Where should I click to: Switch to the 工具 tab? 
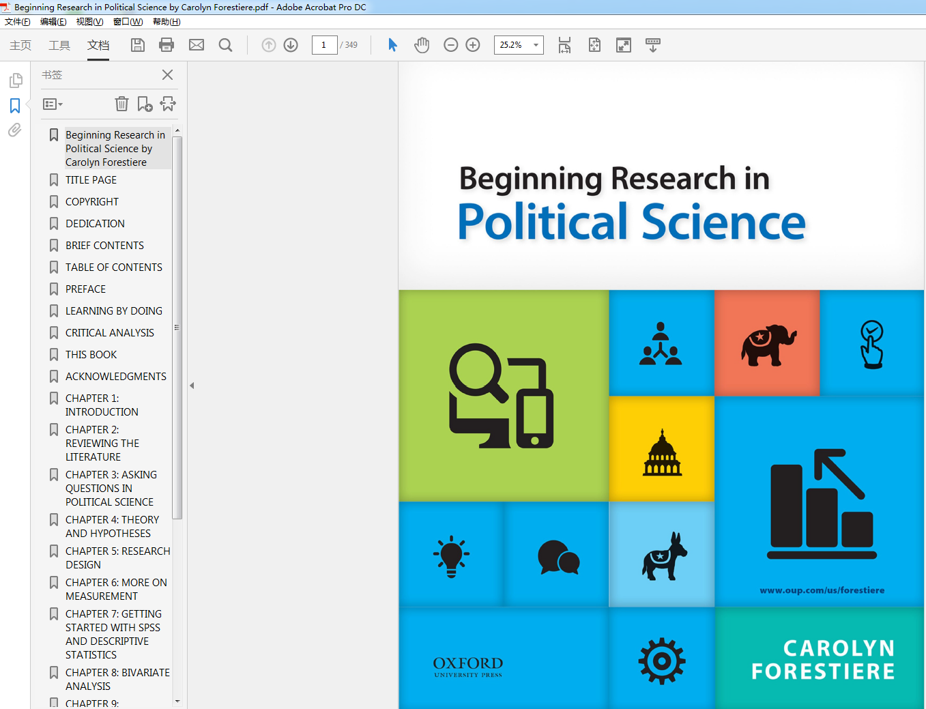click(x=59, y=45)
